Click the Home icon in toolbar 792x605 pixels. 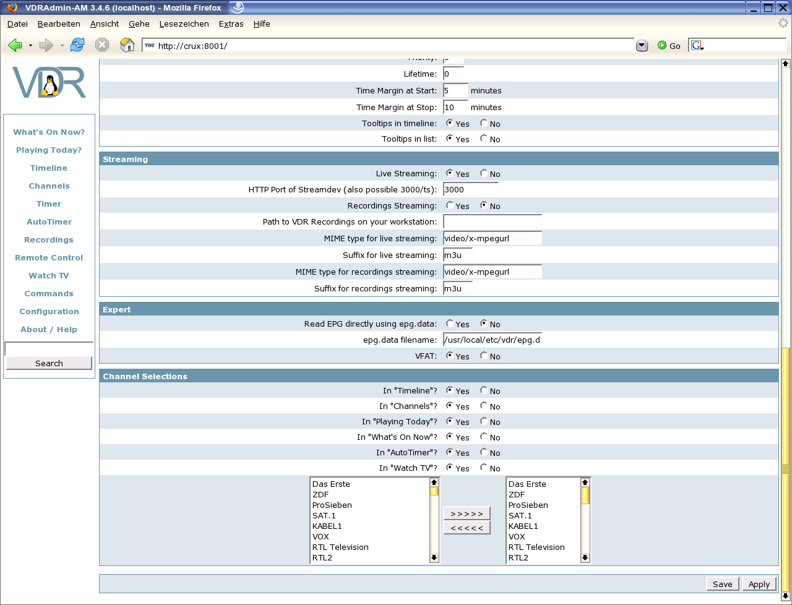point(127,45)
